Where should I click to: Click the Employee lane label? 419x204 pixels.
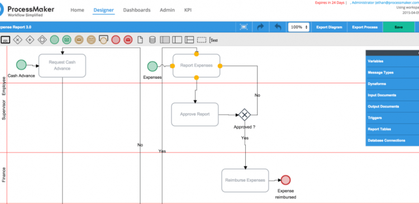coord(4,86)
